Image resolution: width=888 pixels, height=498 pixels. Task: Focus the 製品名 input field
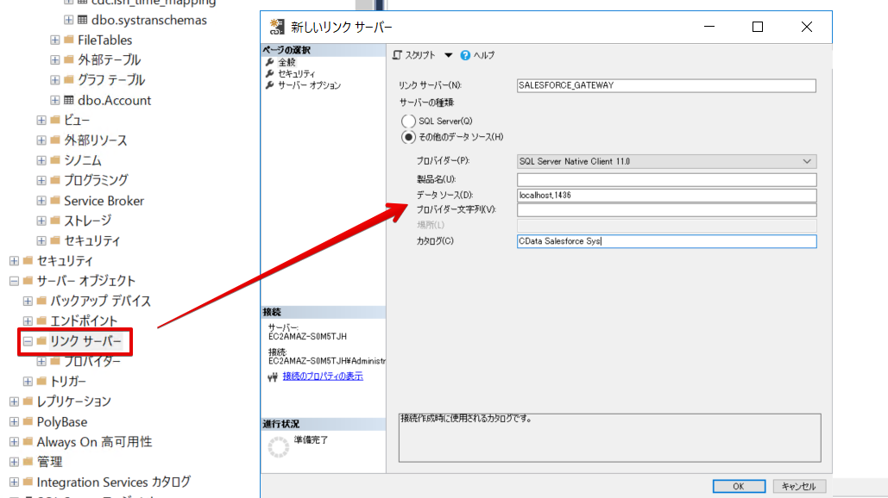click(666, 180)
